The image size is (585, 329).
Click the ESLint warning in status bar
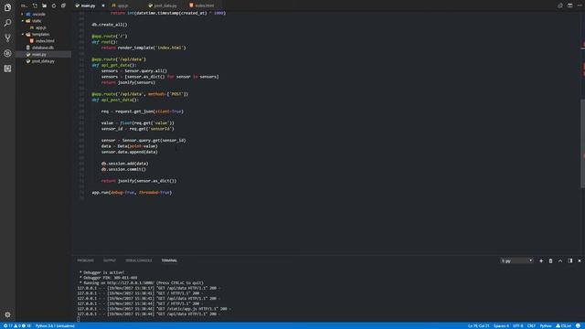(x=563, y=326)
